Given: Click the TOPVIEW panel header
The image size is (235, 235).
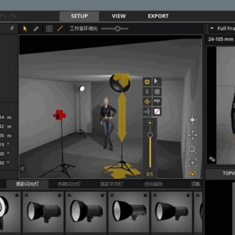Looking at the screenshot, I should (x=229, y=174).
